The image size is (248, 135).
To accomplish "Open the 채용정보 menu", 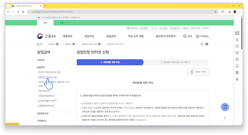I will pos(68,36).
